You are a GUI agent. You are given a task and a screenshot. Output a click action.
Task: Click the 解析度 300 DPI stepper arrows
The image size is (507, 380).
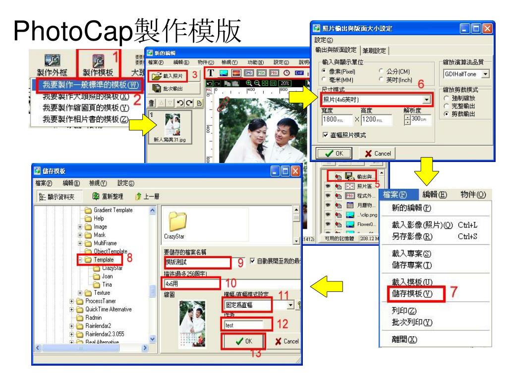(x=407, y=120)
